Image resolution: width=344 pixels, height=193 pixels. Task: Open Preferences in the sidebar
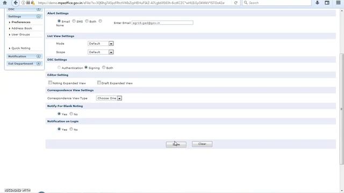pos(21,23)
